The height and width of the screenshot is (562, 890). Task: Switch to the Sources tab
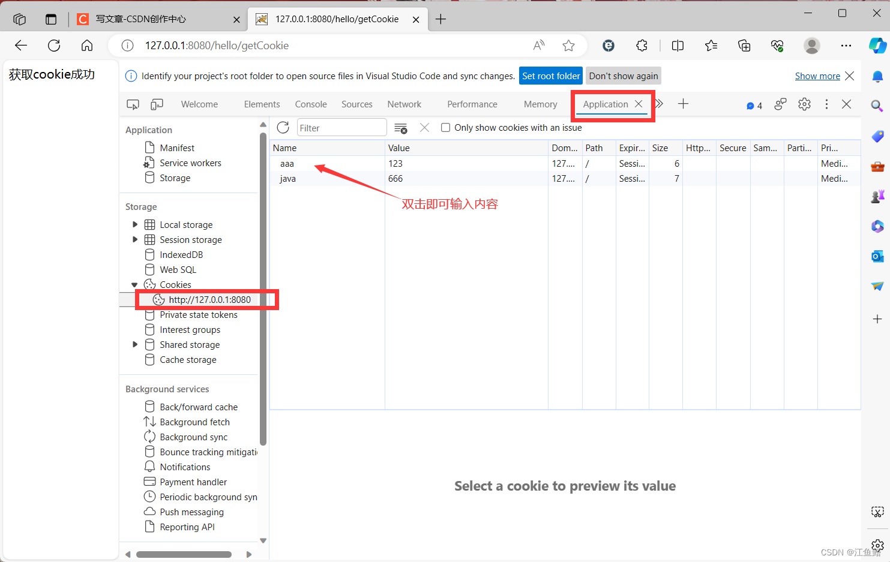coord(357,104)
